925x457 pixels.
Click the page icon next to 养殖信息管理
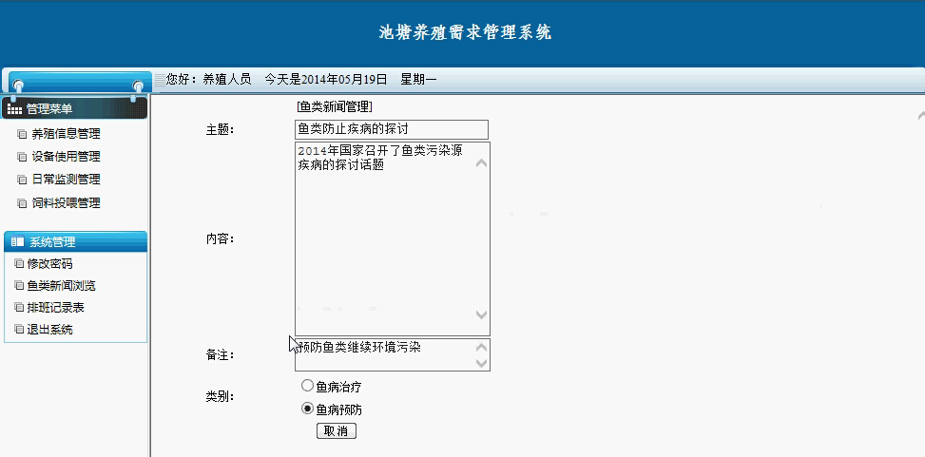pyautogui.click(x=22, y=135)
